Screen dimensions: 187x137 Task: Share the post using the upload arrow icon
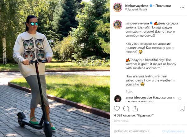(x=135, y=108)
